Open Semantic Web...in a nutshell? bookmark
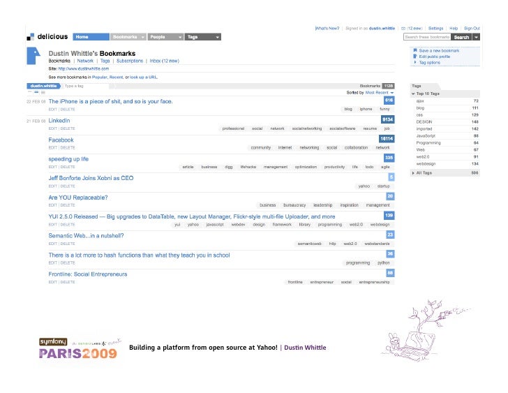 click(87, 236)
